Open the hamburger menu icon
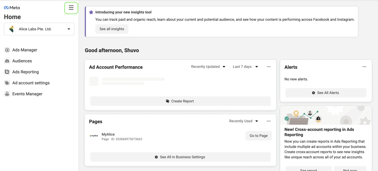The height and width of the screenshot is (171, 378). [71, 8]
